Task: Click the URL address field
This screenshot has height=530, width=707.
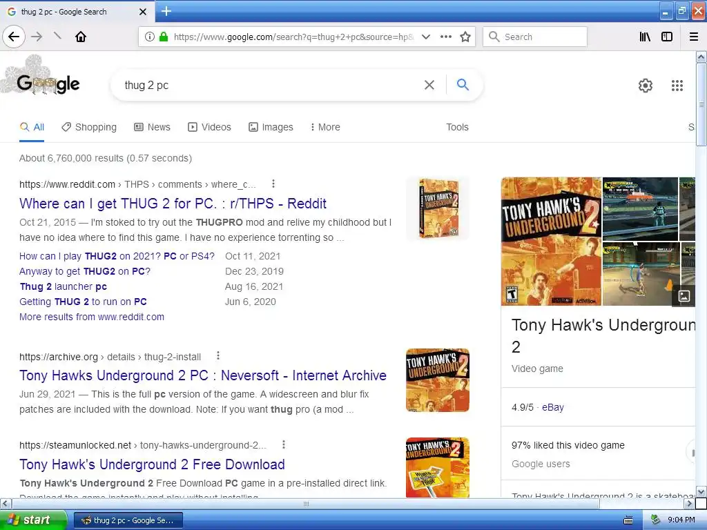Action: click(293, 37)
